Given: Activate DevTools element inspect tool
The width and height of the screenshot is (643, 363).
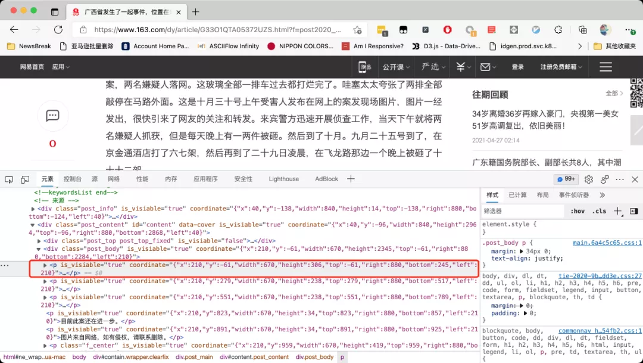Looking at the screenshot, I should pos(9,179).
